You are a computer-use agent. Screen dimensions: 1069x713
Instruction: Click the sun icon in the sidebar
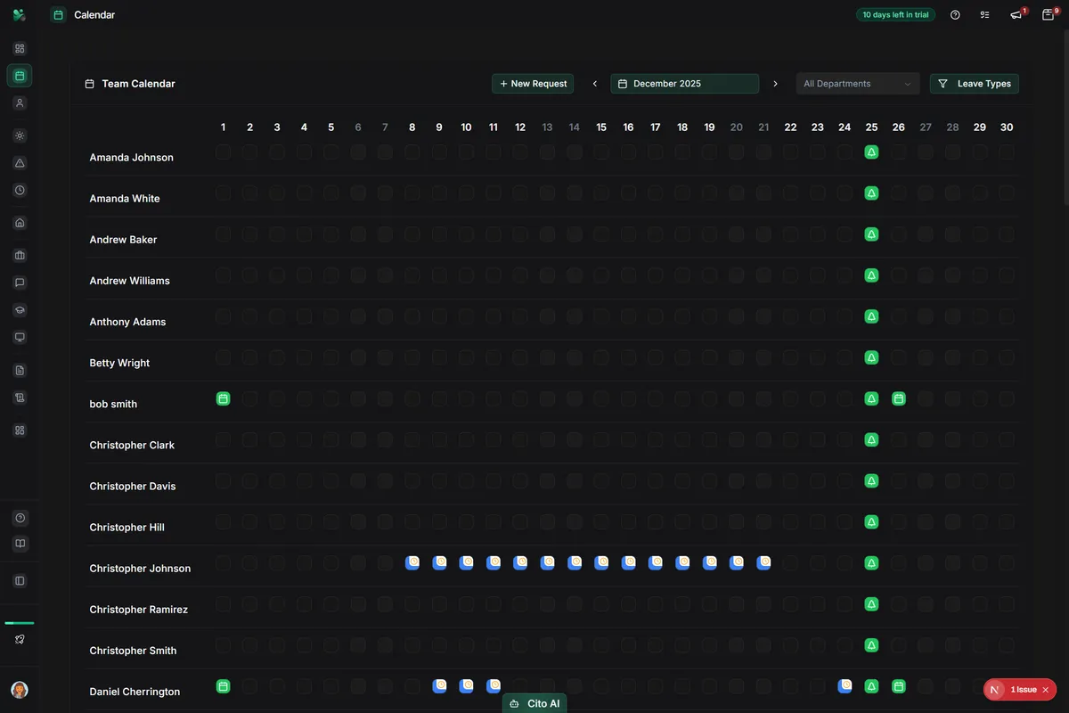(x=20, y=135)
